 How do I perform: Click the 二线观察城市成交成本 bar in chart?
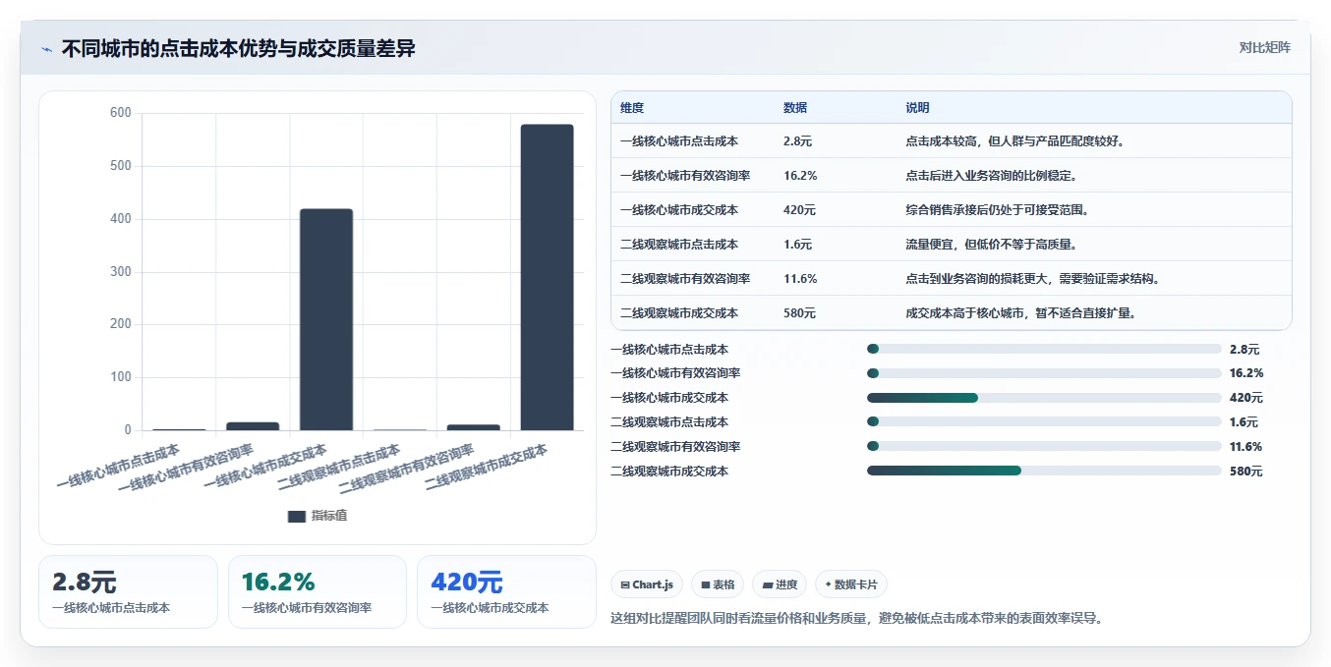[547, 277]
